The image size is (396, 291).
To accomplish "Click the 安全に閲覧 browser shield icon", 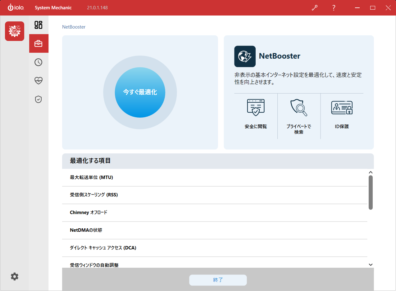I will tap(256, 107).
